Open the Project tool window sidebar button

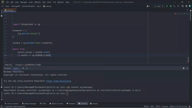pos(1,13)
